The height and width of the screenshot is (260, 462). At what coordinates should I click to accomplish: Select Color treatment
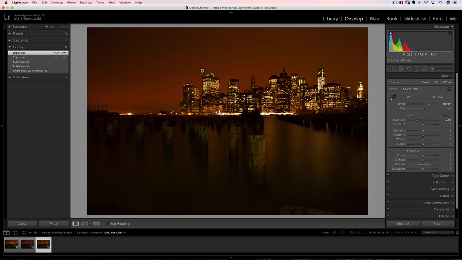(x=425, y=82)
